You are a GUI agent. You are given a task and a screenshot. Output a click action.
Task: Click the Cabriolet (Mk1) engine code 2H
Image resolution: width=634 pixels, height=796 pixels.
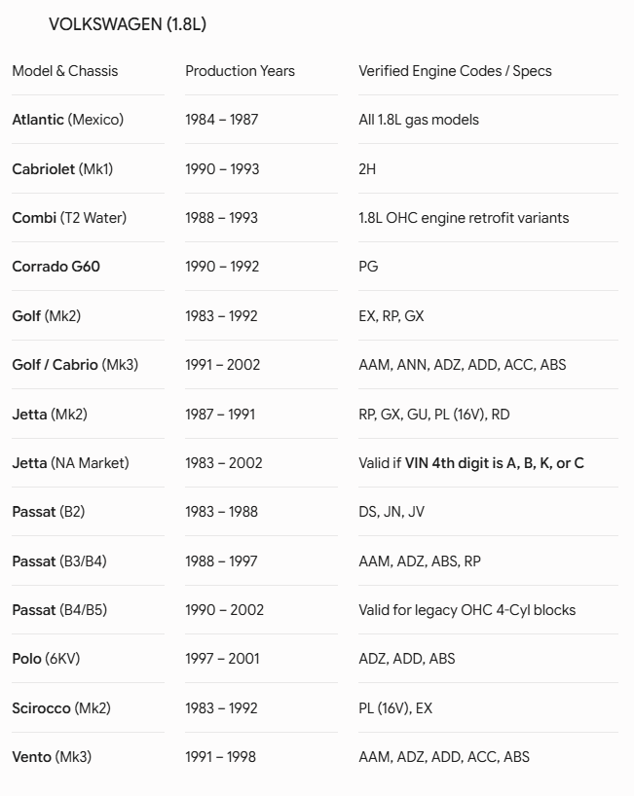pos(367,169)
